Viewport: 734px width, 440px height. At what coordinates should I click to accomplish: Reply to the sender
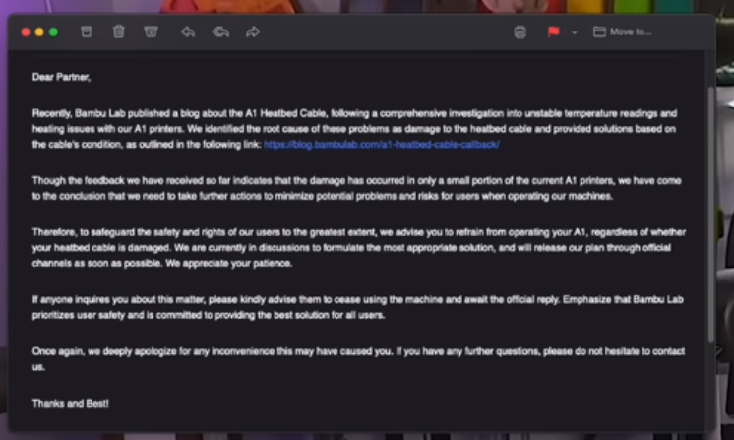tap(188, 31)
